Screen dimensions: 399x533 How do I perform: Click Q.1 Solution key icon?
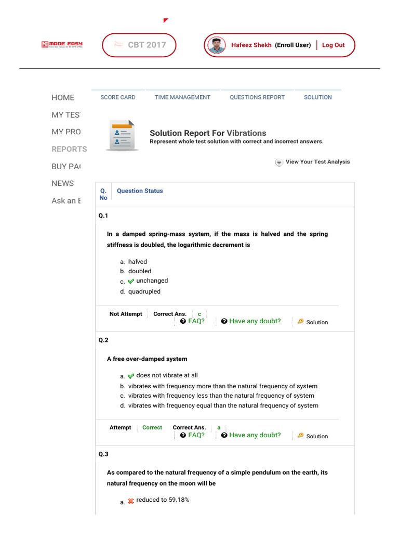[300, 322]
